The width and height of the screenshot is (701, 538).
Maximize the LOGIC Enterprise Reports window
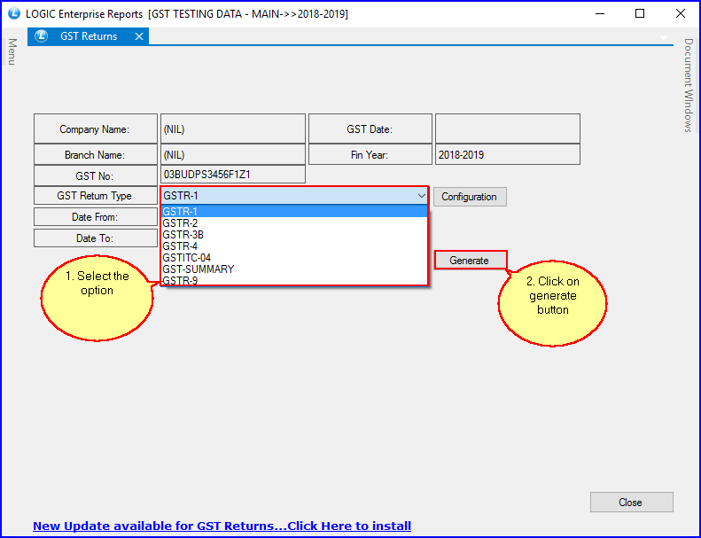pos(640,13)
